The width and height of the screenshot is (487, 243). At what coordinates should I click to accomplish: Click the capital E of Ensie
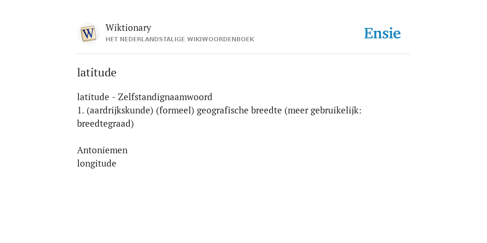pos(369,34)
